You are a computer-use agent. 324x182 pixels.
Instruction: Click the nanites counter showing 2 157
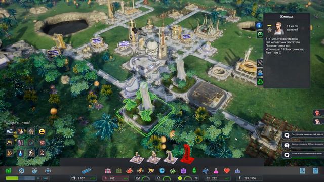(84, 178)
